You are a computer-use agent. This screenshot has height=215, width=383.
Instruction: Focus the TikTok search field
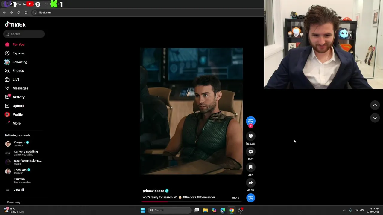coord(24,34)
